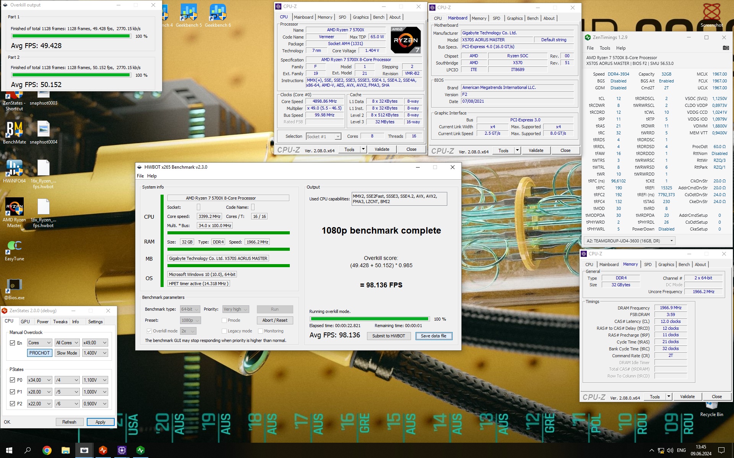
Task: Switch to the ZenStates red taskbar icon
Action: point(103,450)
